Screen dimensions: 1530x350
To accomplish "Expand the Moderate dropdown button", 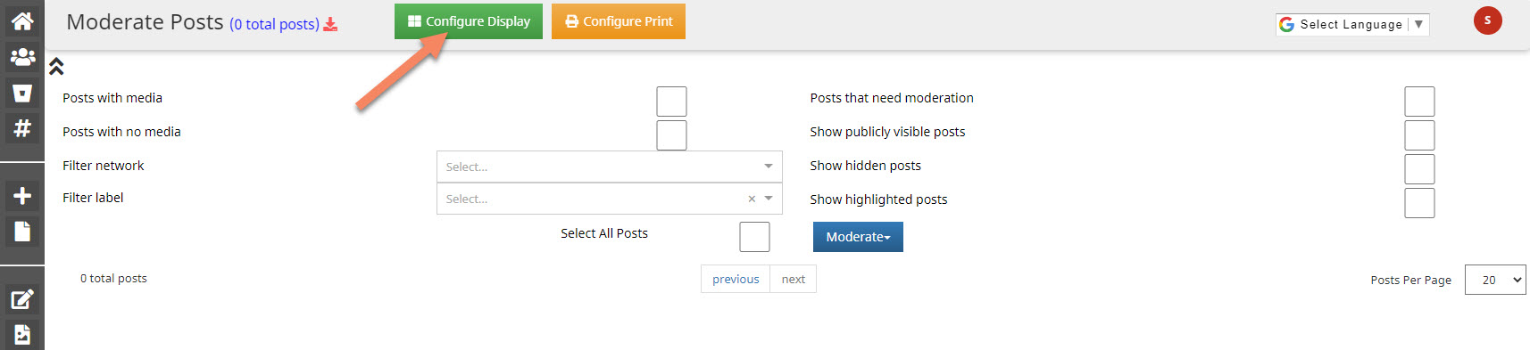I will coord(858,237).
